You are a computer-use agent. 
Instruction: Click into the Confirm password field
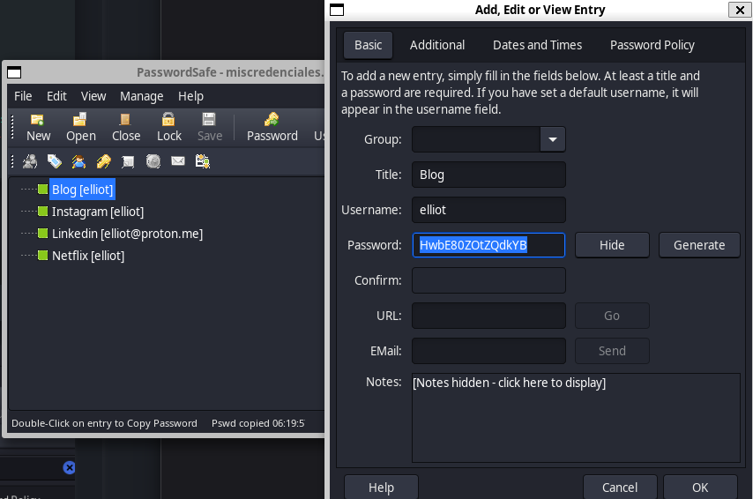[x=488, y=280]
